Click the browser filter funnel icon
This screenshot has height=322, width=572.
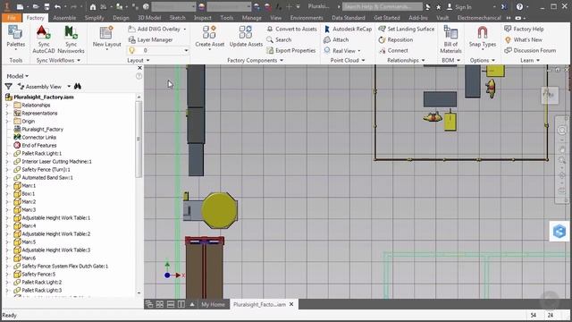point(8,87)
